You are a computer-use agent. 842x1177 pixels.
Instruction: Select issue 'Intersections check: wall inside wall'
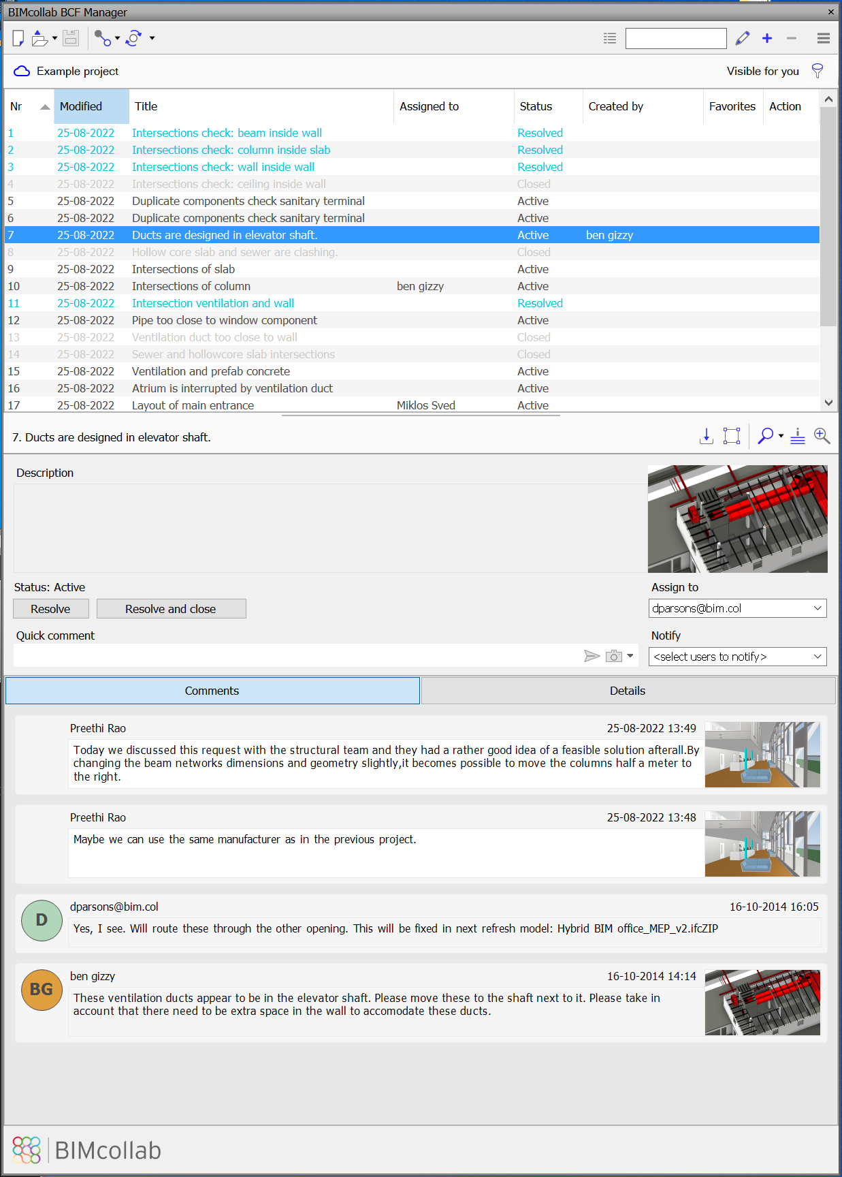click(x=412, y=167)
